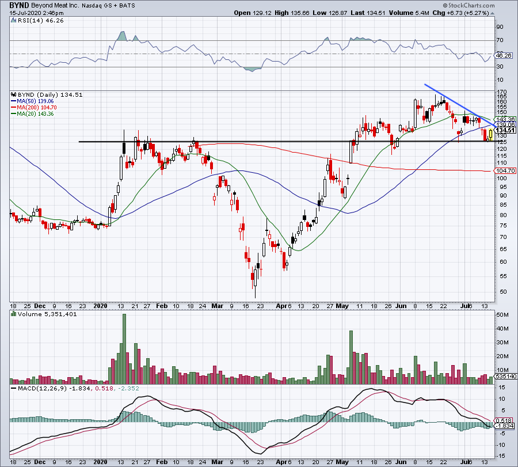Click the 170 label on the price axis
518x467 pixels.
click(x=502, y=92)
